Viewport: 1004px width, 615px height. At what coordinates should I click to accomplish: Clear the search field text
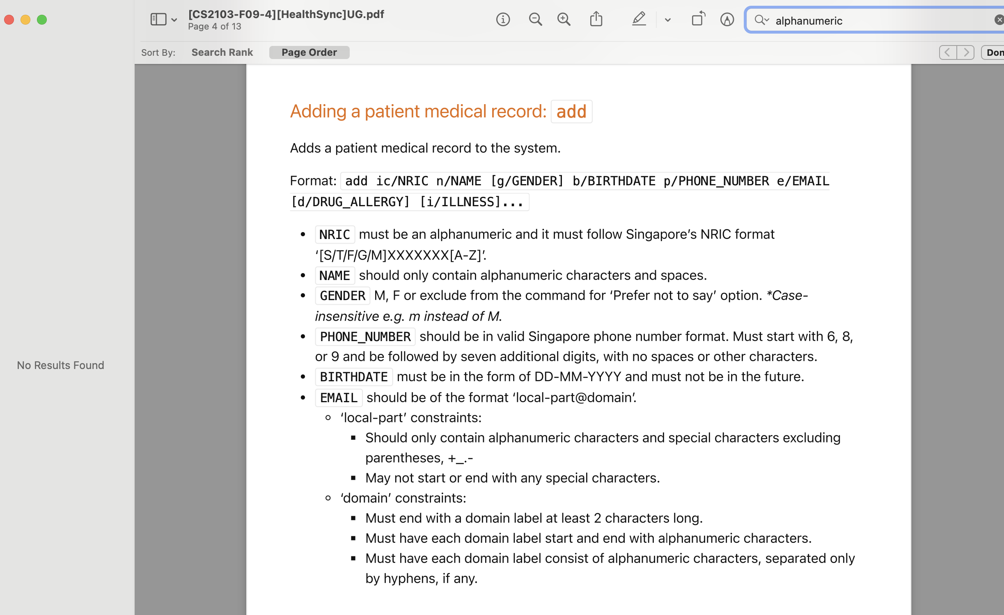pyautogui.click(x=999, y=20)
